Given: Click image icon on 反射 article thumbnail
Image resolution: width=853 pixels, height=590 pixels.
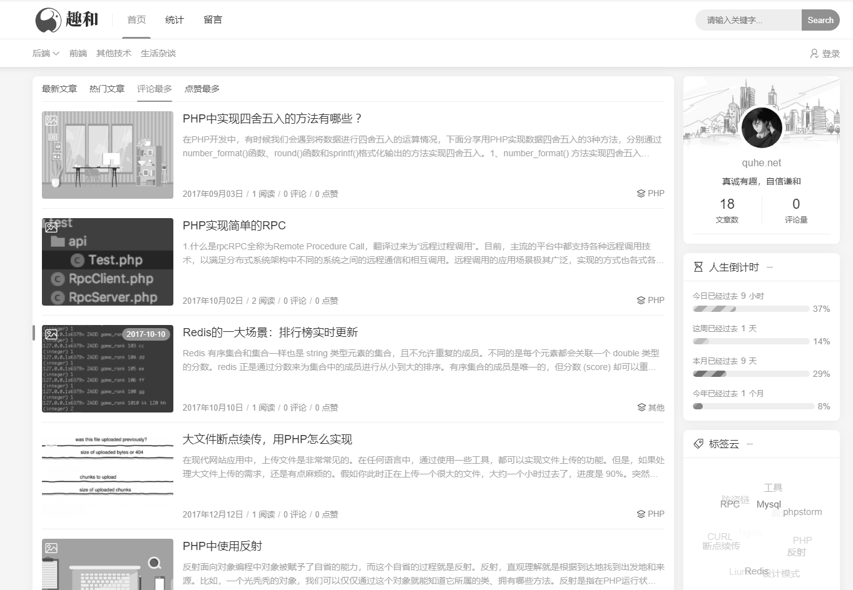Looking at the screenshot, I should click(51, 548).
